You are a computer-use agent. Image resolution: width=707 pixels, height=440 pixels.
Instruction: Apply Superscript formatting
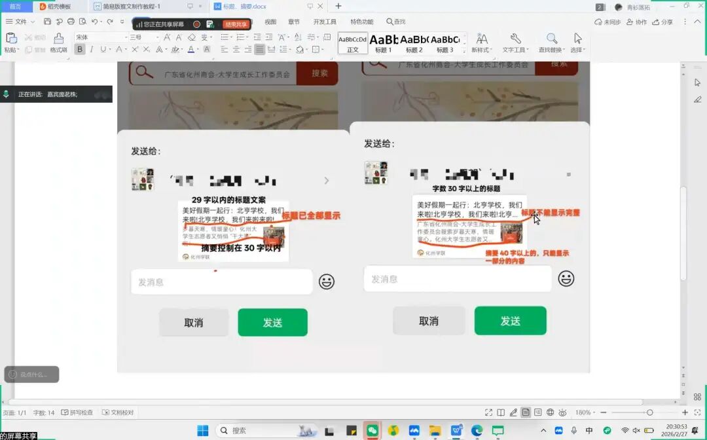[135, 50]
